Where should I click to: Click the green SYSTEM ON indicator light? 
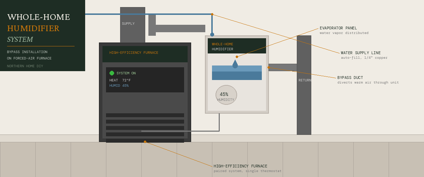pyautogui.click(x=112, y=73)
